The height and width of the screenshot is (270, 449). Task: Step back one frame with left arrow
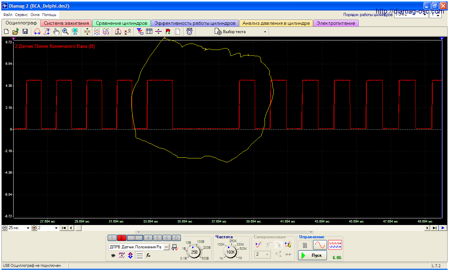tap(71, 228)
